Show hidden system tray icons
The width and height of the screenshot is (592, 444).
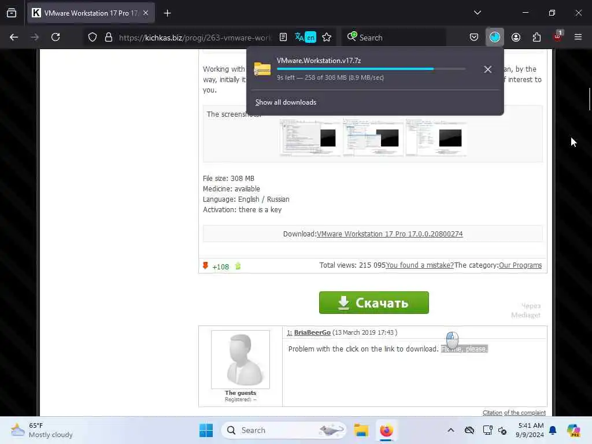tap(451, 430)
